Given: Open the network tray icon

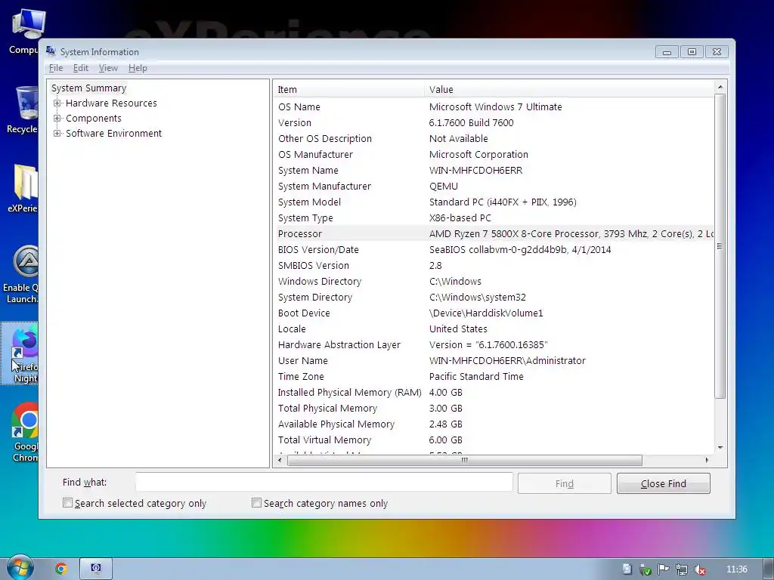Looking at the screenshot, I should [x=682, y=569].
